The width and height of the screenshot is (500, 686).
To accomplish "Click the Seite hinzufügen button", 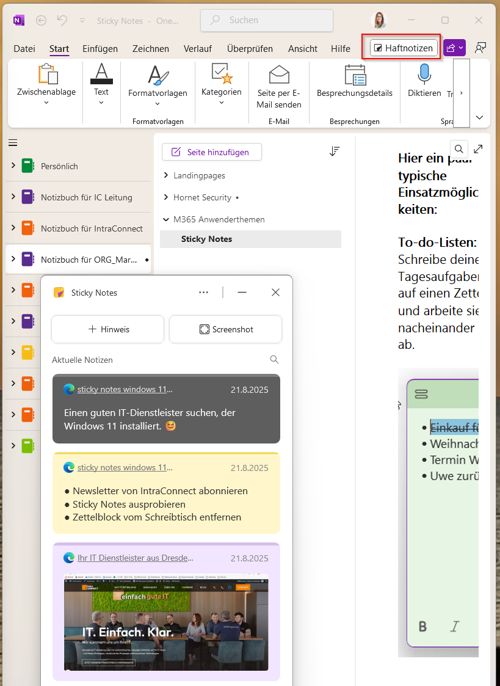I will (x=211, y=151).
